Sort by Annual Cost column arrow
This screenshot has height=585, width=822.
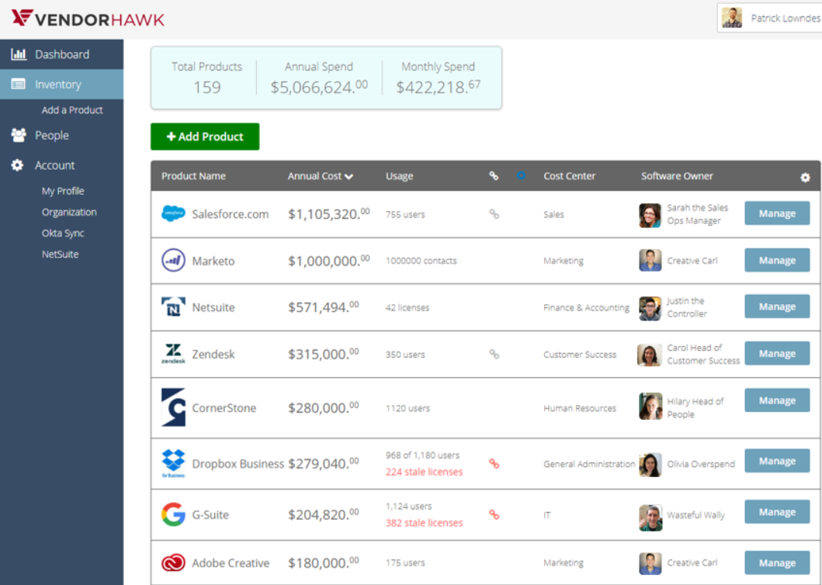349,177
